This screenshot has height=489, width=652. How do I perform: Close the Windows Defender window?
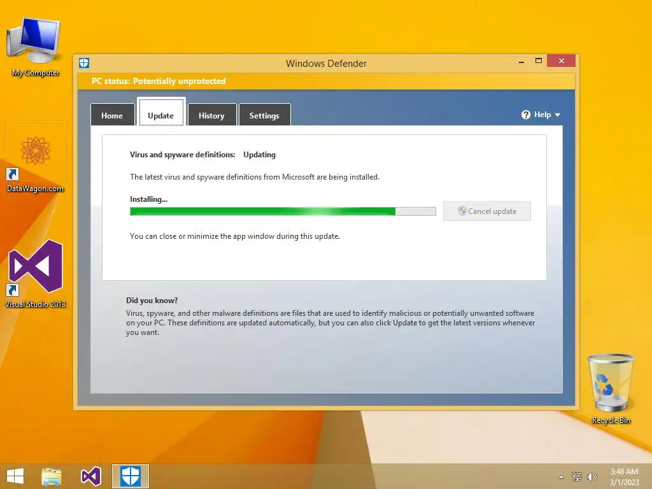(562, 60)
